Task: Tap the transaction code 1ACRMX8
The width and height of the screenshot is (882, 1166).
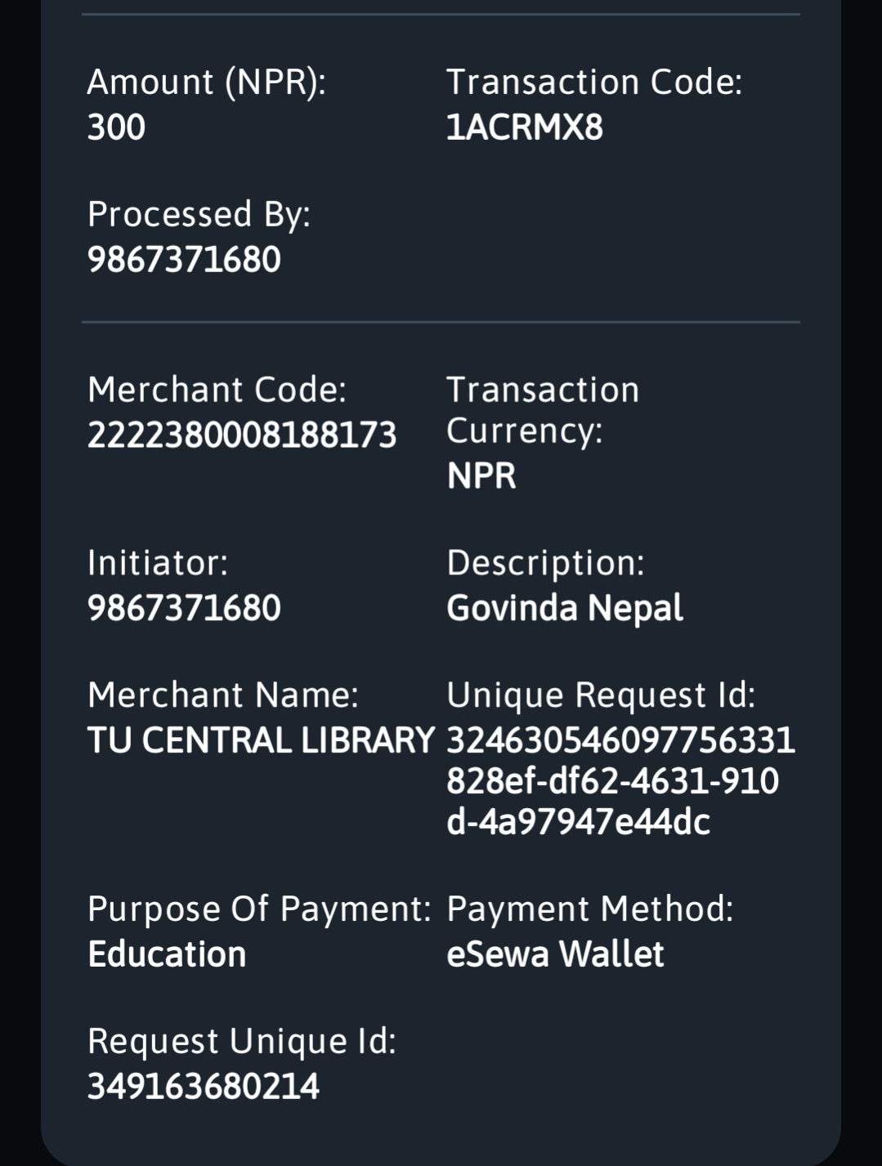Action: tap(524, 127)
